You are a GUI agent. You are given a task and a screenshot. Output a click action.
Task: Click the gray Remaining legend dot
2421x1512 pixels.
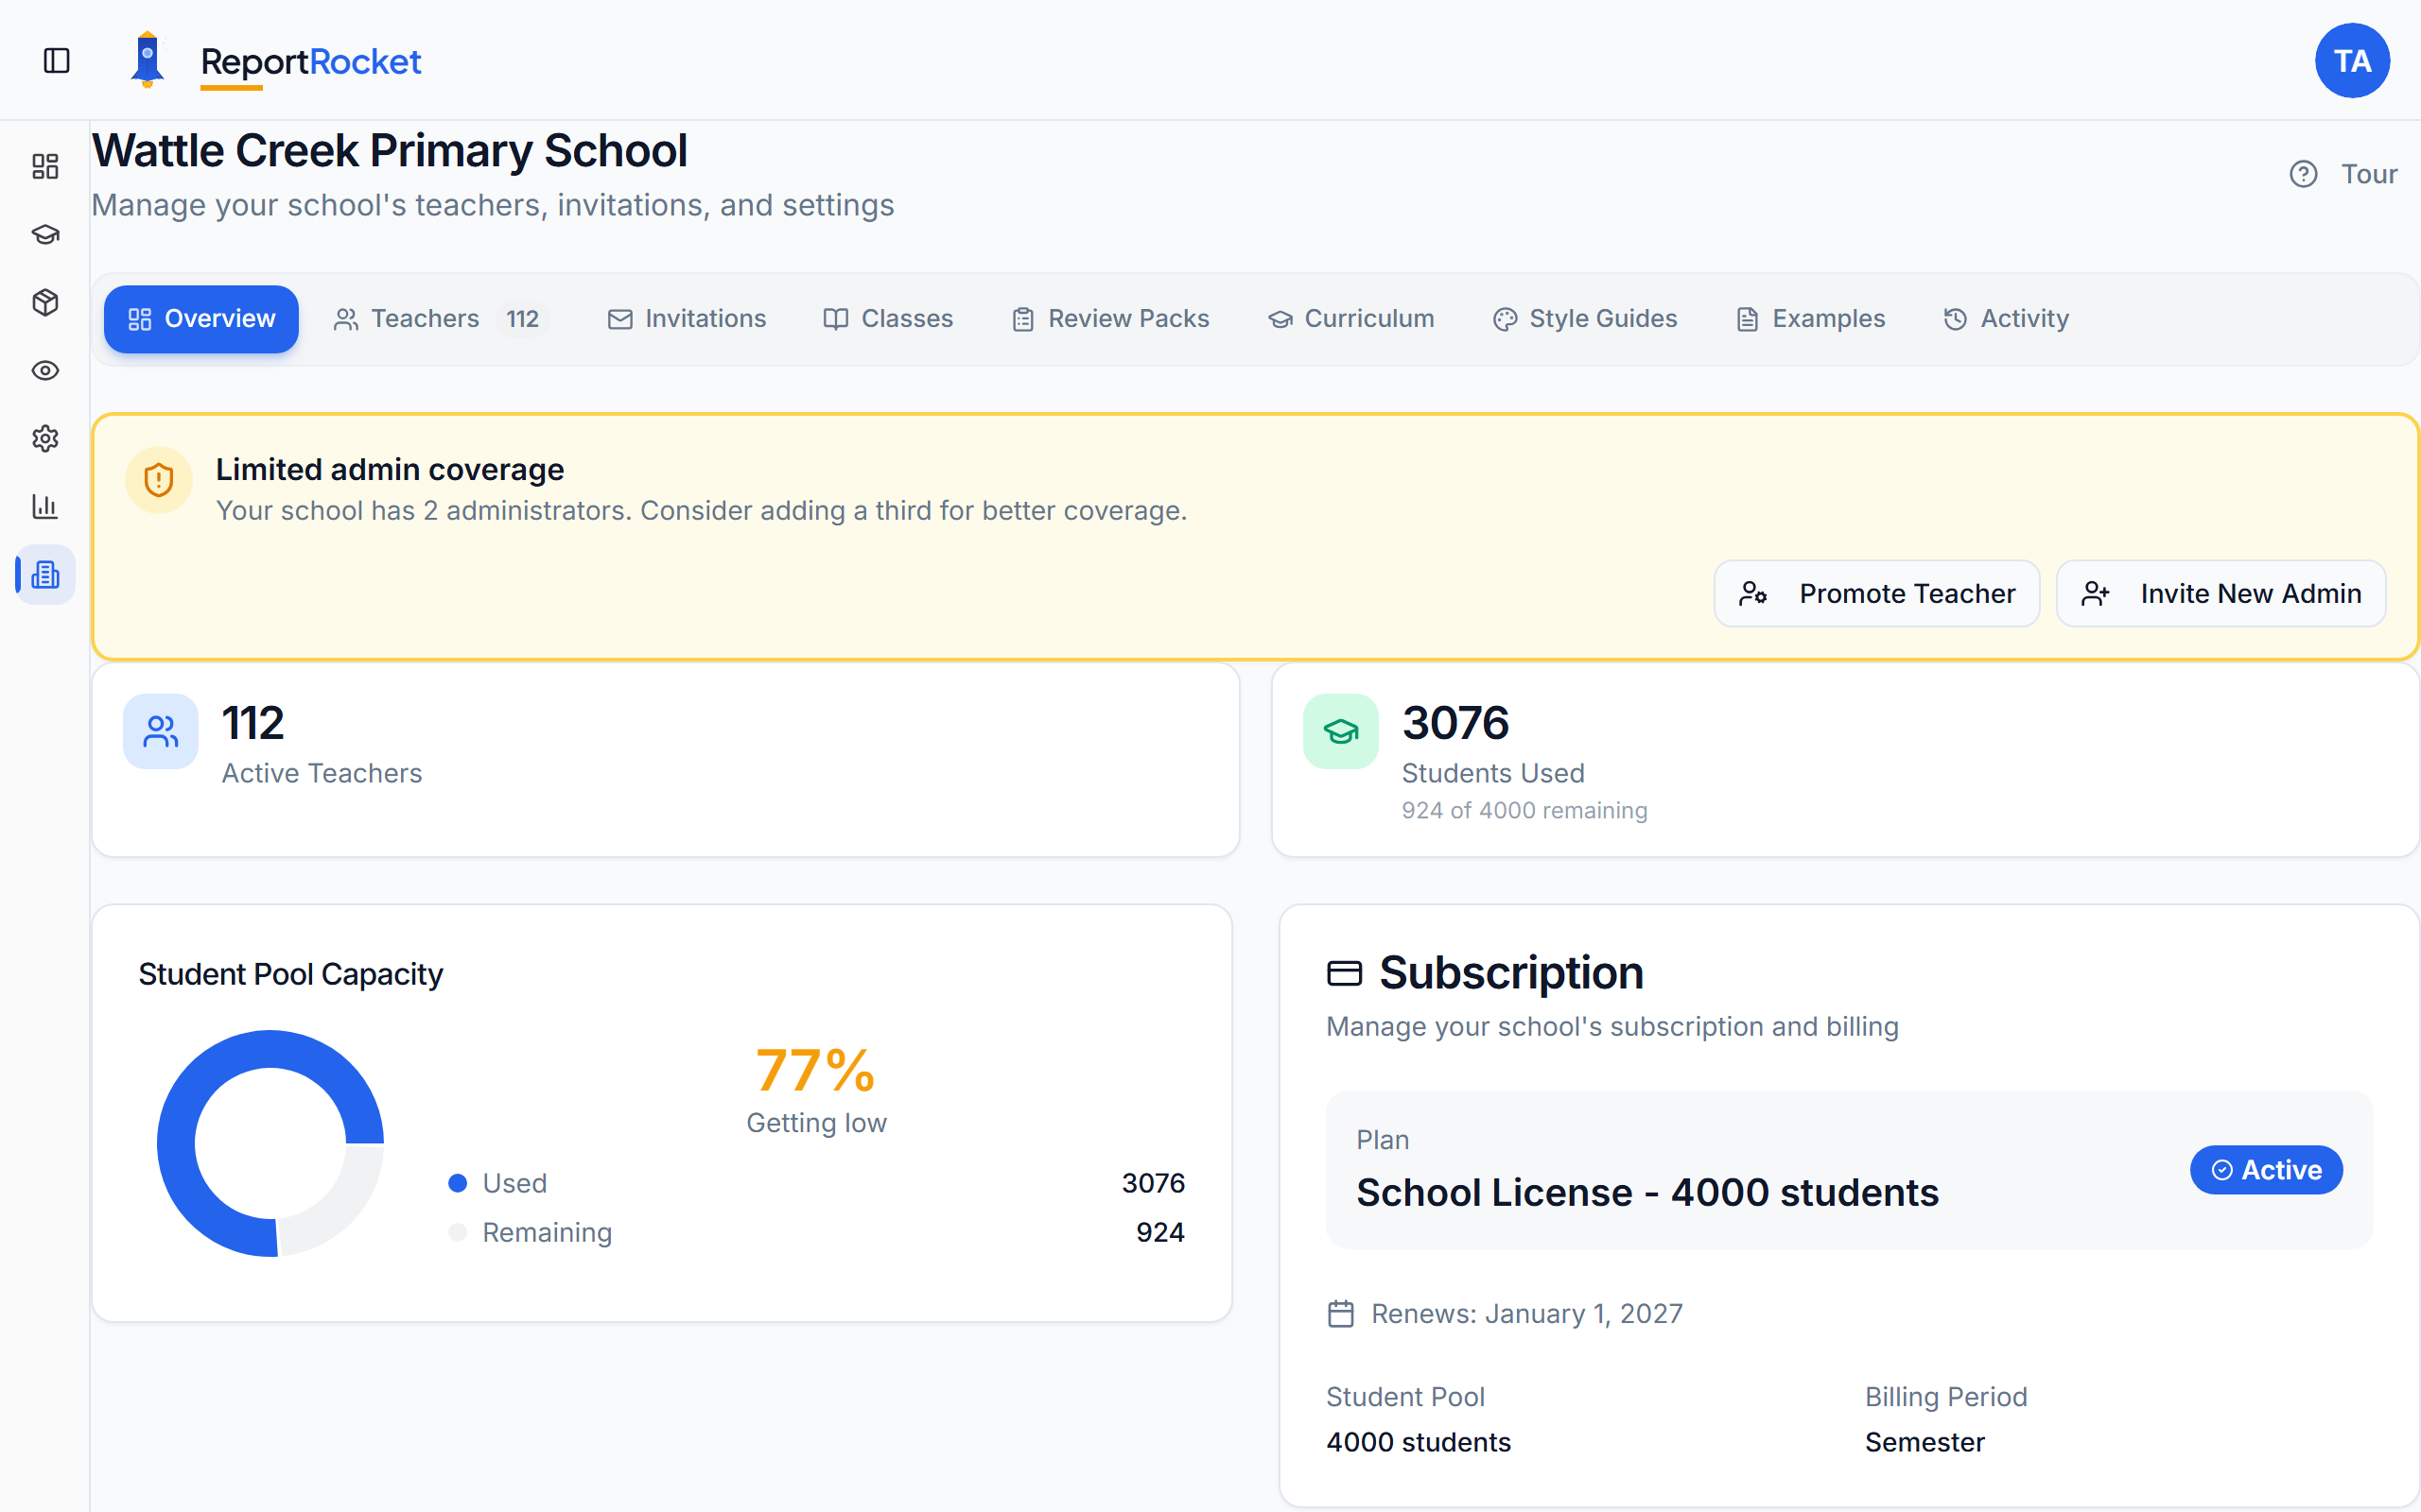[457, 1232]
